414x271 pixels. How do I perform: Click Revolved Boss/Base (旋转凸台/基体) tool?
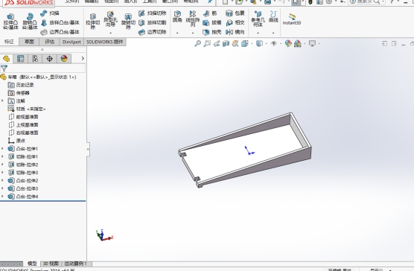pos(30,22)
